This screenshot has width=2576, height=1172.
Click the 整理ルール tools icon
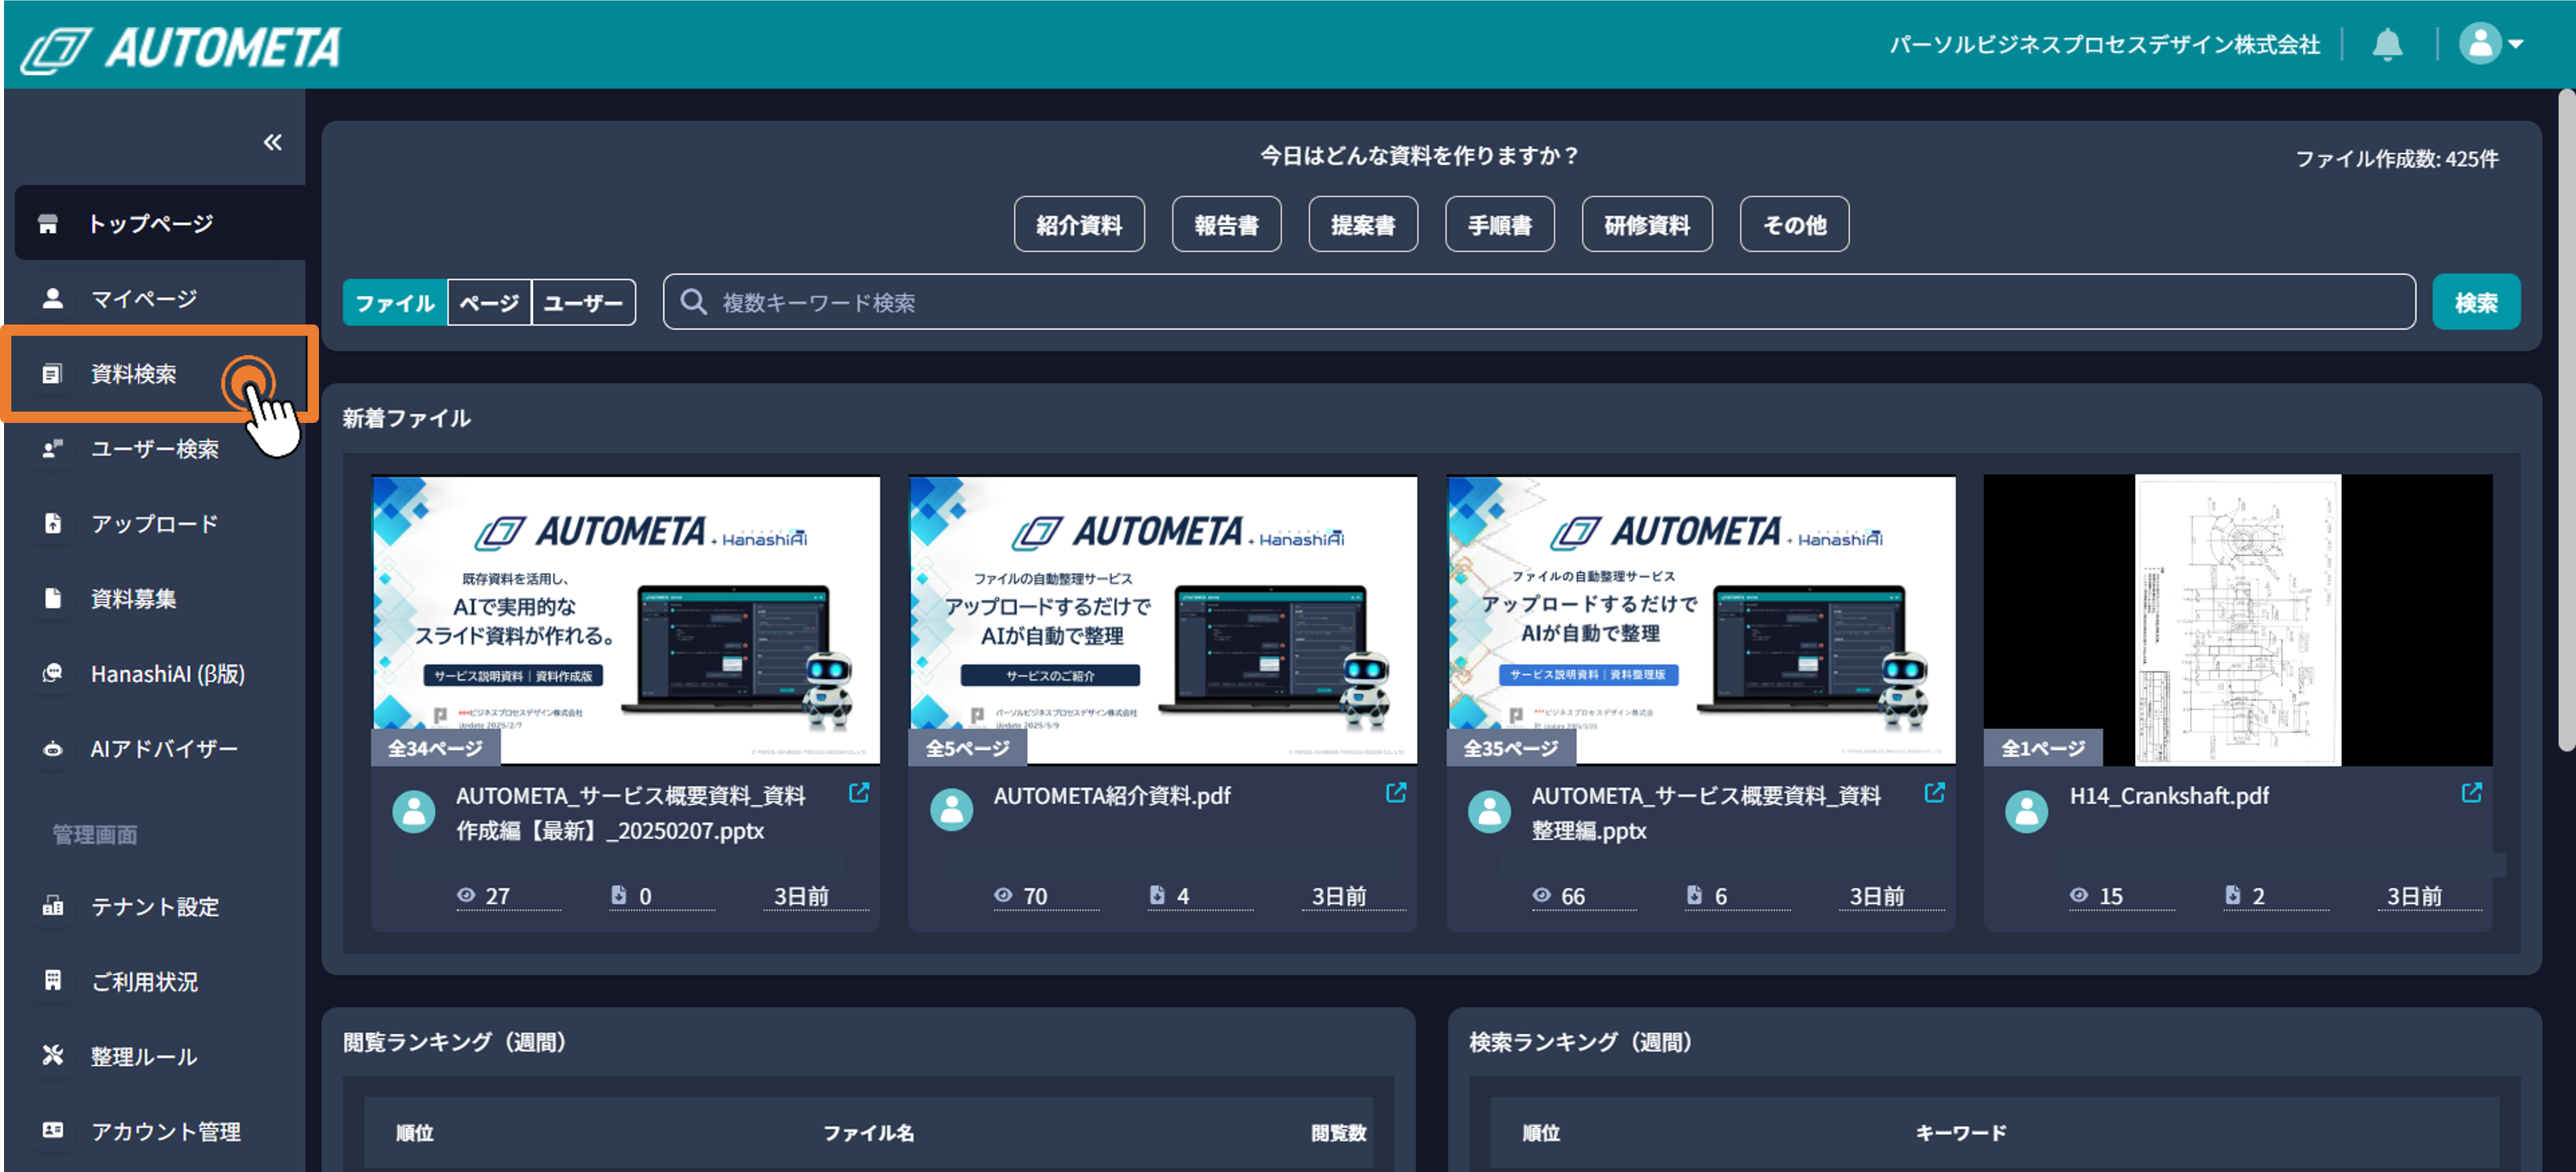pyautogui.click(x=52, y=1055)
